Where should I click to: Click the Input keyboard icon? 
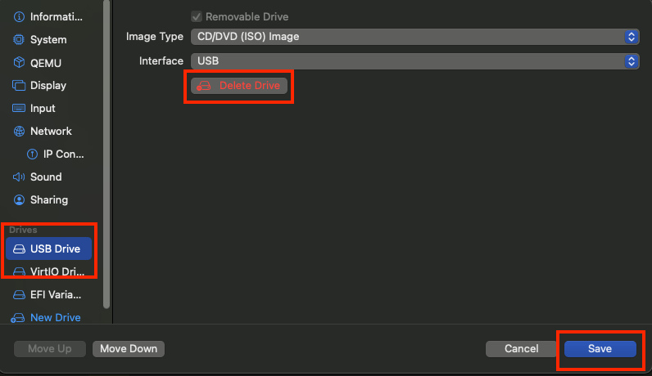[x=19, y=109]
